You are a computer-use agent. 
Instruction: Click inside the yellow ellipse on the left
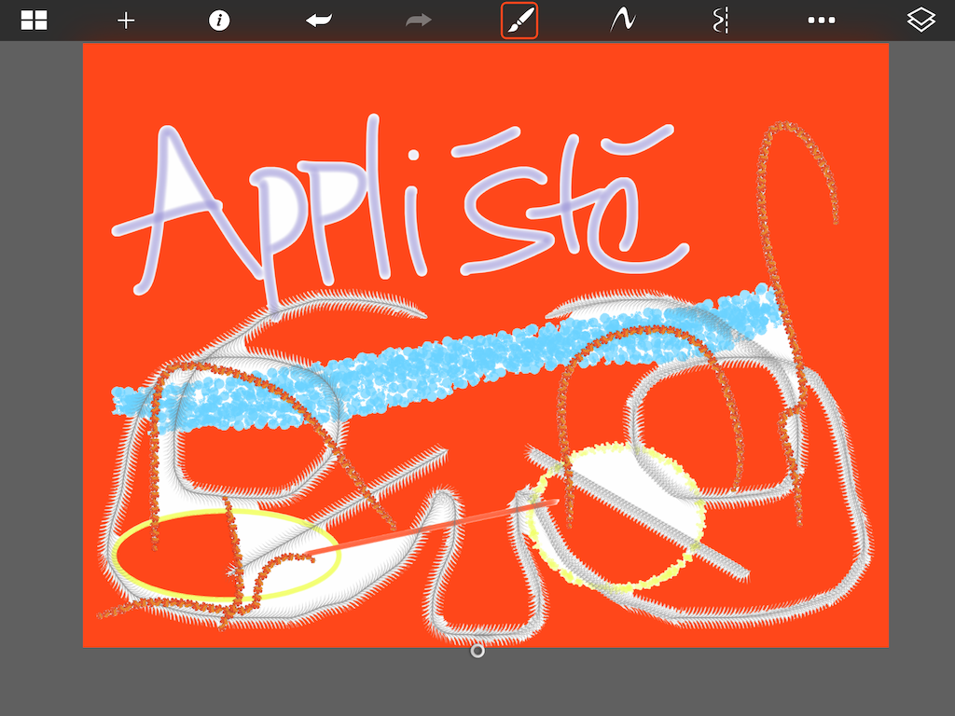tap(187, 559)
